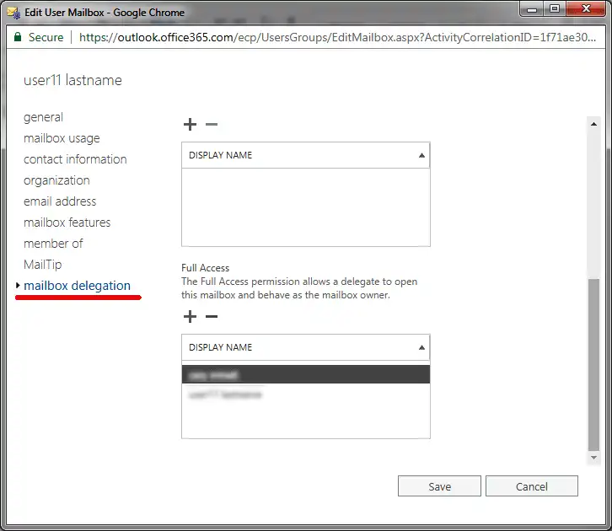Viewport: 612px width, 531px height.
Task: Open mailbox features section
Action: (67, 223)
